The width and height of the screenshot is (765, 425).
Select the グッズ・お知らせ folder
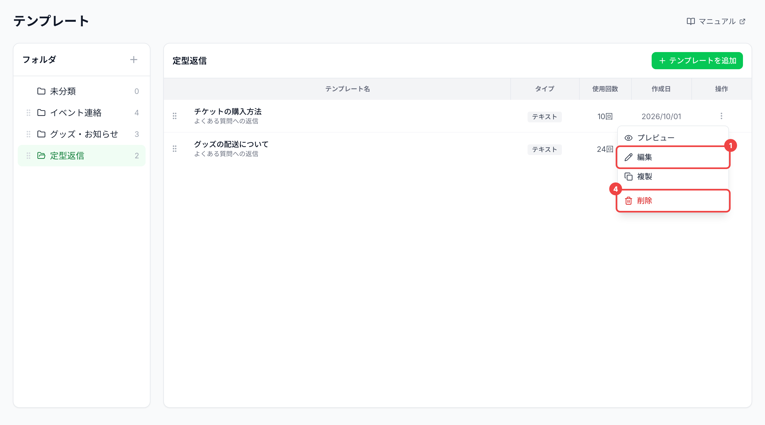tap(82, 134)
